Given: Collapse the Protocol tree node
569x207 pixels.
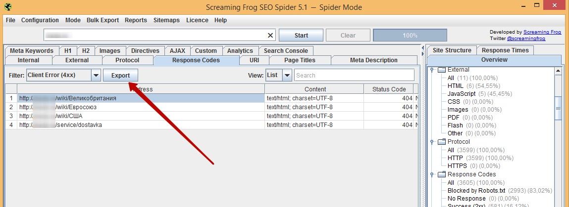Looking at the screenshot, I should point(432,142).
